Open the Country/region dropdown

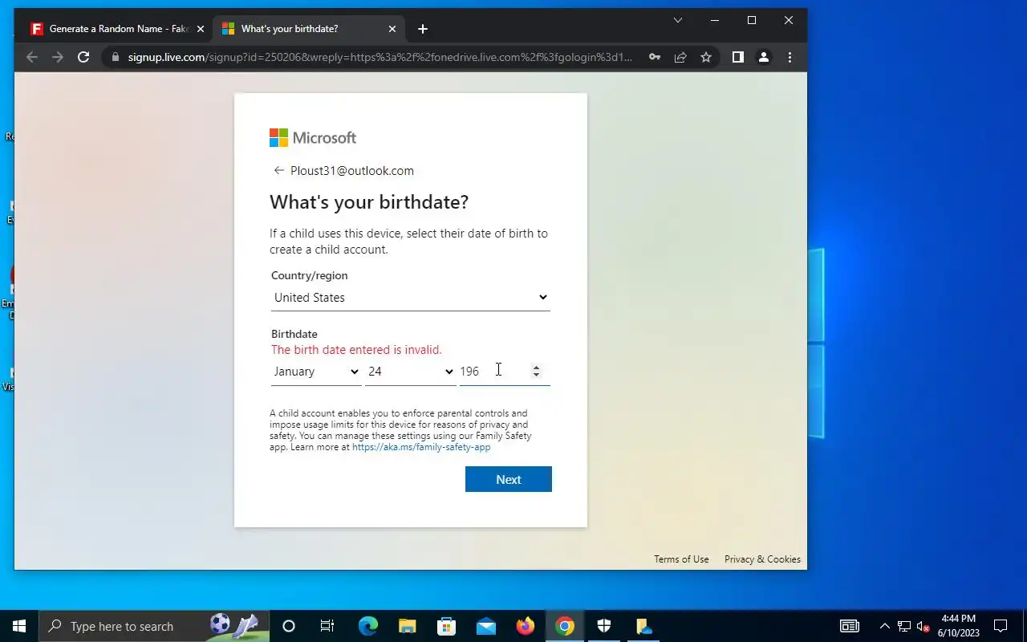click(x=410, y=298)
